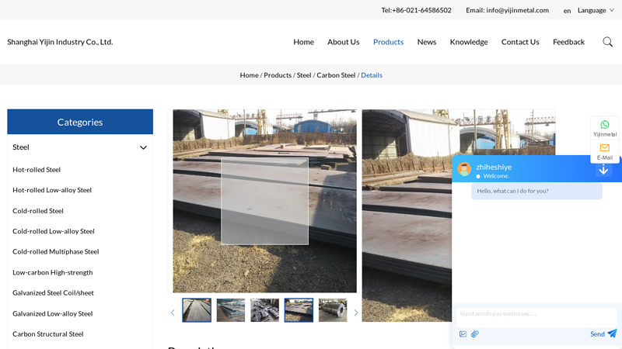
Task: Click the chat message input field
Action: pyautogui.click(x=536, y=317)
